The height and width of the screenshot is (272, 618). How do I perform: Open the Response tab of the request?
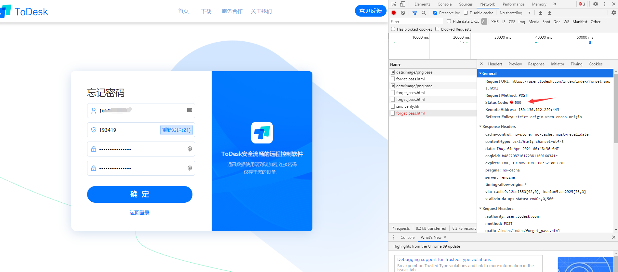pos(536,64)
